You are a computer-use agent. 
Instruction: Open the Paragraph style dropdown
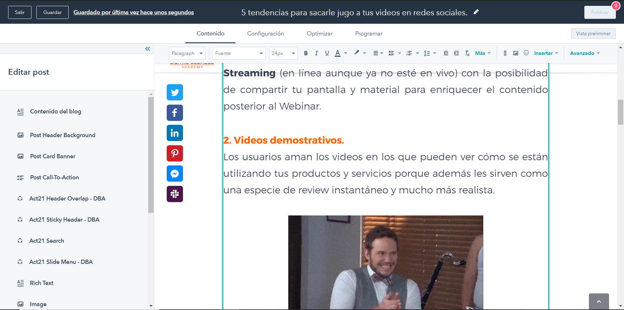(x=187, y=53)
